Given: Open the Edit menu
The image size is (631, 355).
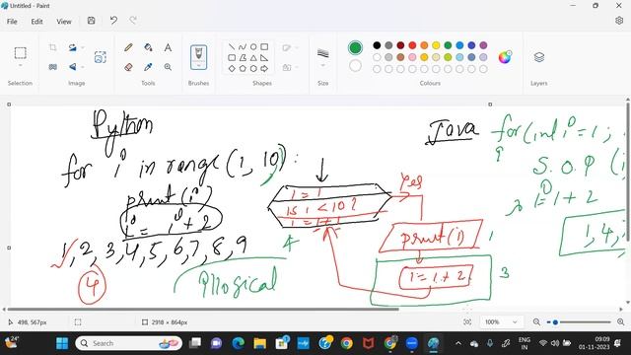Looking at the screenshot, I should point(36,22).
